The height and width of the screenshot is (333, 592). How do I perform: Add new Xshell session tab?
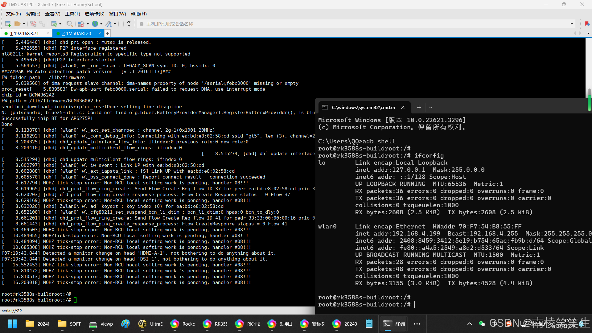tap(108, 33)
